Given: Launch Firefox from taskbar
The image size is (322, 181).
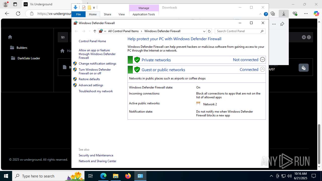Looking at the screenshot, I should (128, 176).
